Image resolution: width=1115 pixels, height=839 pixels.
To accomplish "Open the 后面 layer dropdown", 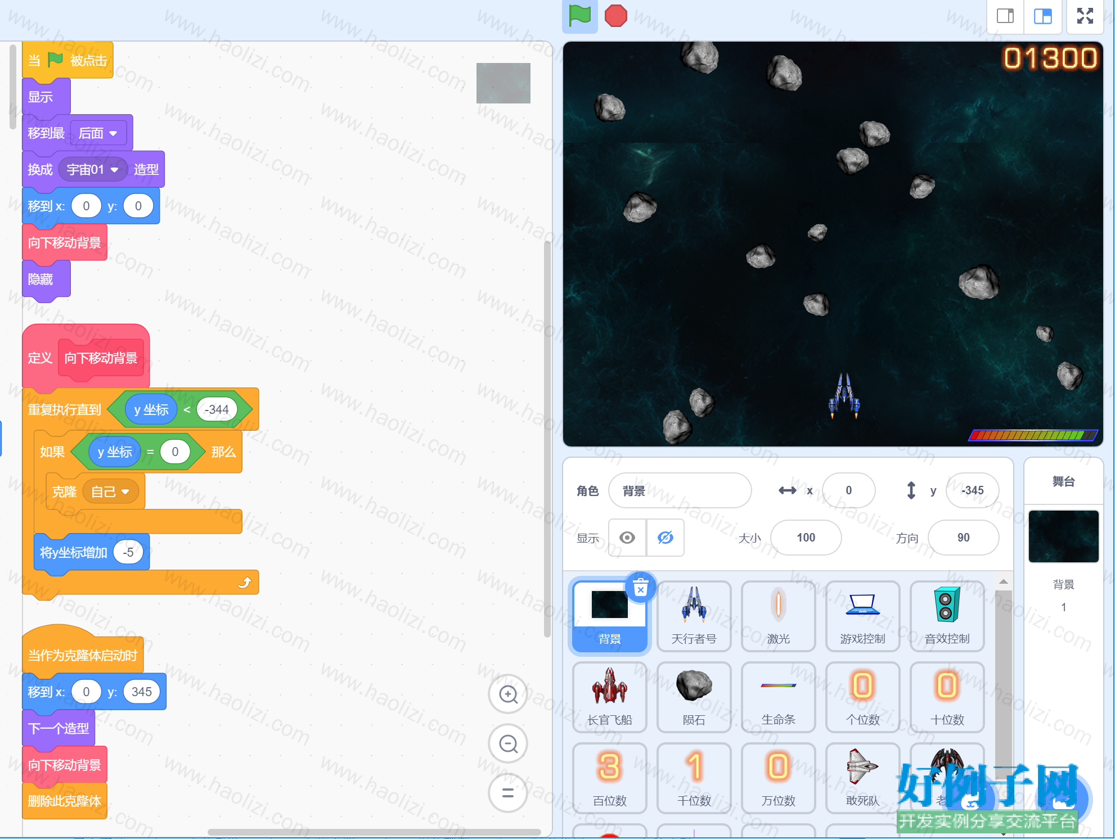I will tap(98, 133).
